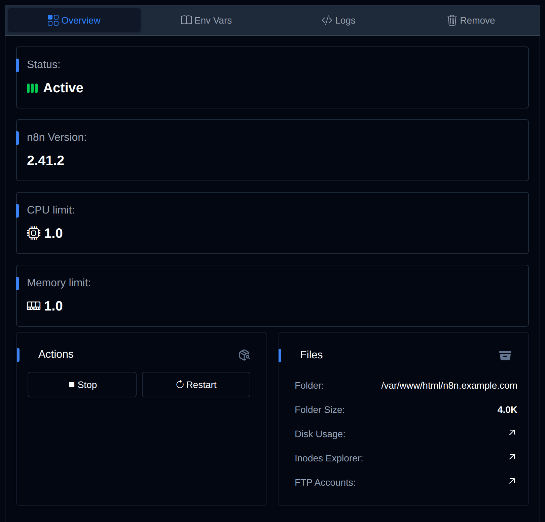545x522 pixels.
Task: Click the CPU chip icon
Action: pos(34,233)
